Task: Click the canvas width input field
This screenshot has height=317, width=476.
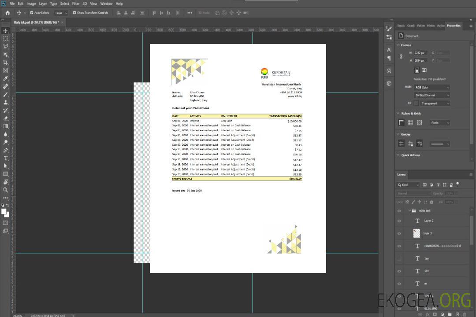Action: click(420, 53)
